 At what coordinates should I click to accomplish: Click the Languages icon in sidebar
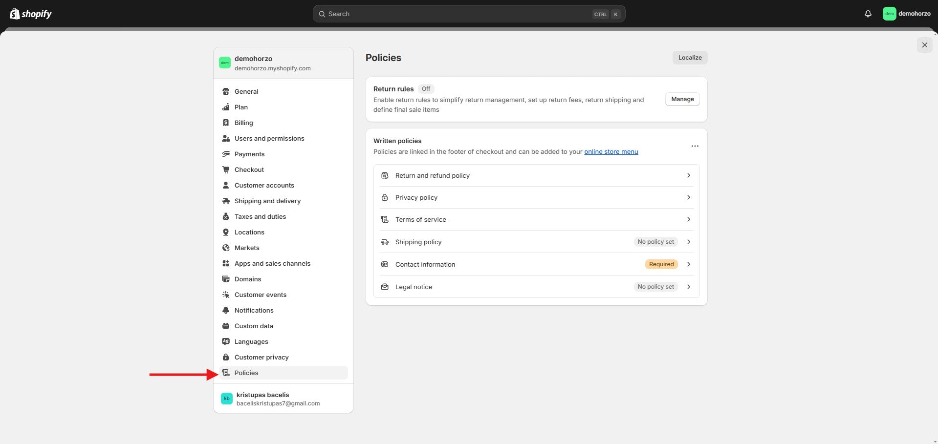coord(226,341)
